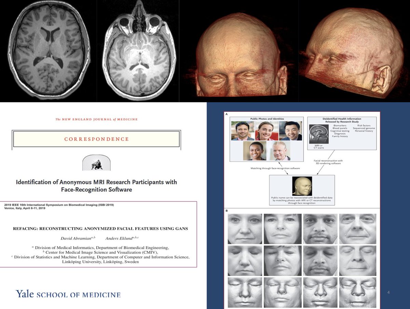Image resolution: width=410 pixels, height=309 pixels.
Task: Click the first closed-eyes face in panel B middle row
Action: tap(245, 261)
